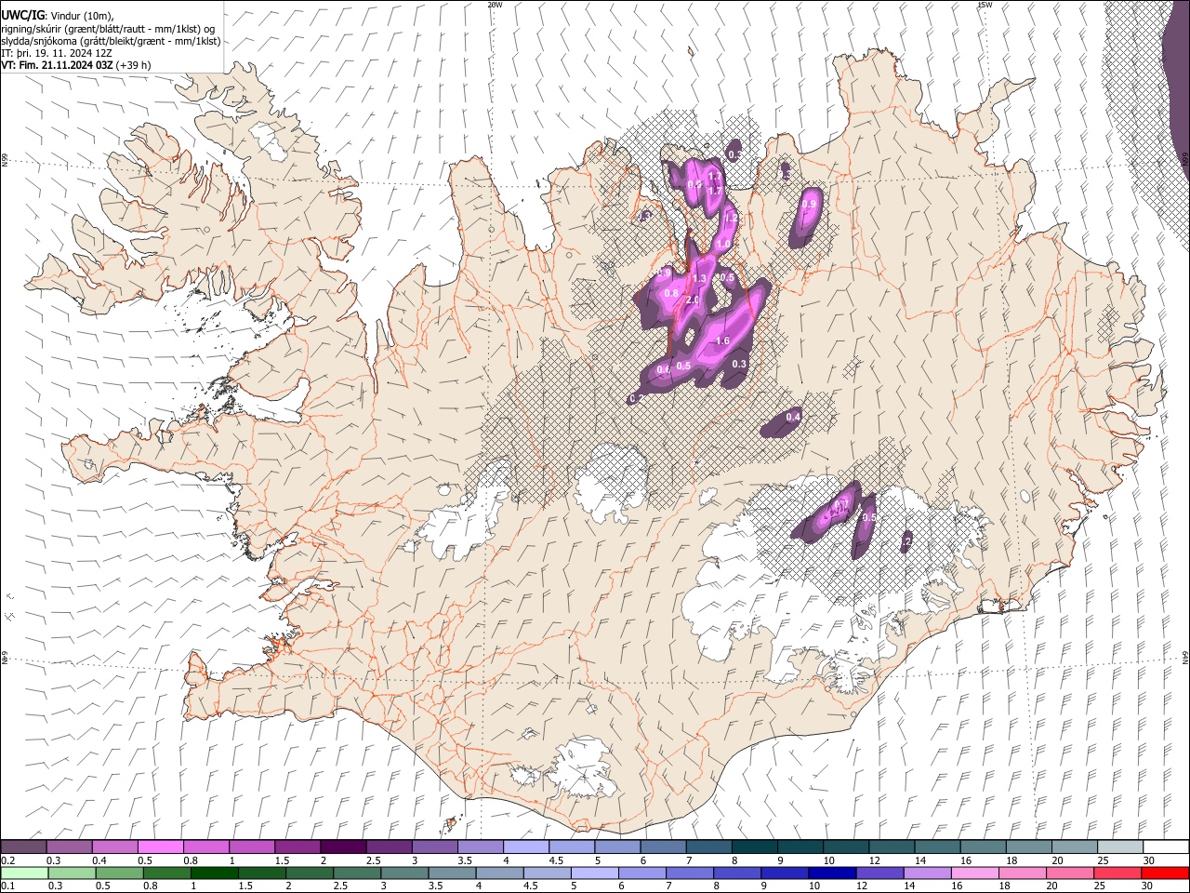Click the 1.0 snowfall value label
This screenshot has height=893, width=1190.
(722, 243)
